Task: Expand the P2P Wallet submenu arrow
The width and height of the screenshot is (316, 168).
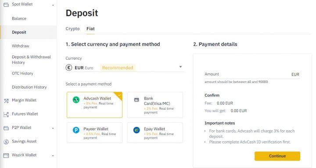Action: click(x=53, y=129)
